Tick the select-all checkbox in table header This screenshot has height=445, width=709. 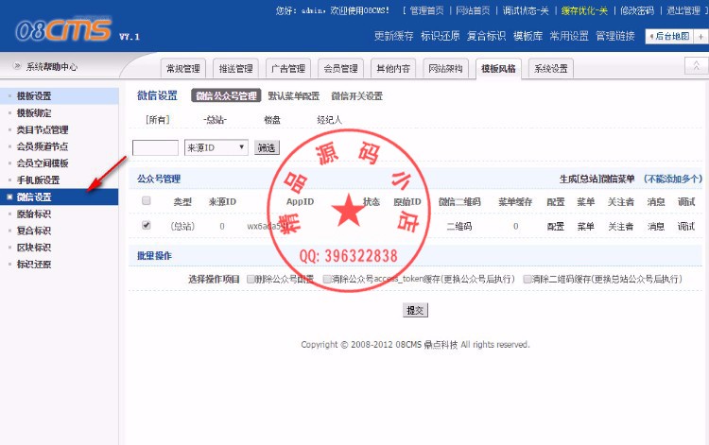point(146,200)
